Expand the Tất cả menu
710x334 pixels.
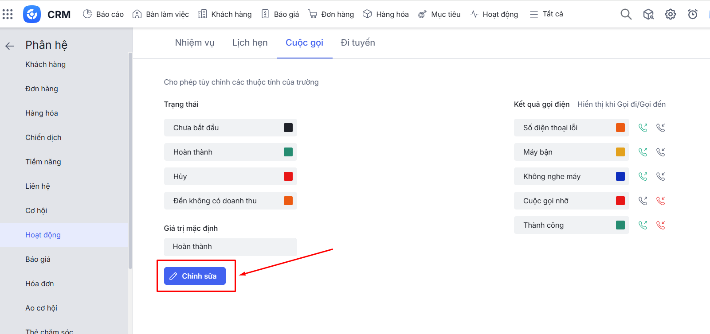[546, 14]
